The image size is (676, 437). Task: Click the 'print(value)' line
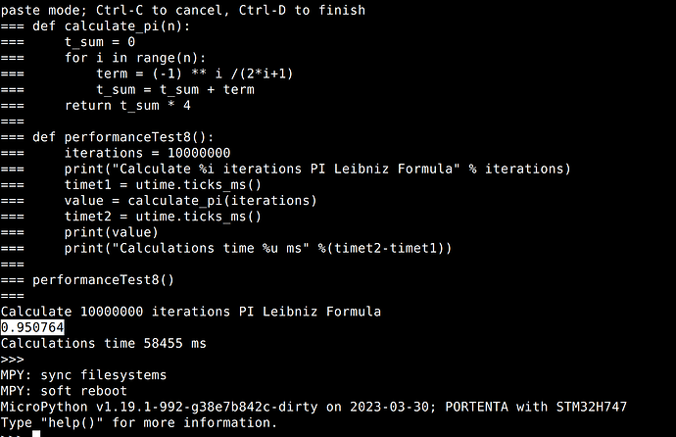click(x=112, y=233)
